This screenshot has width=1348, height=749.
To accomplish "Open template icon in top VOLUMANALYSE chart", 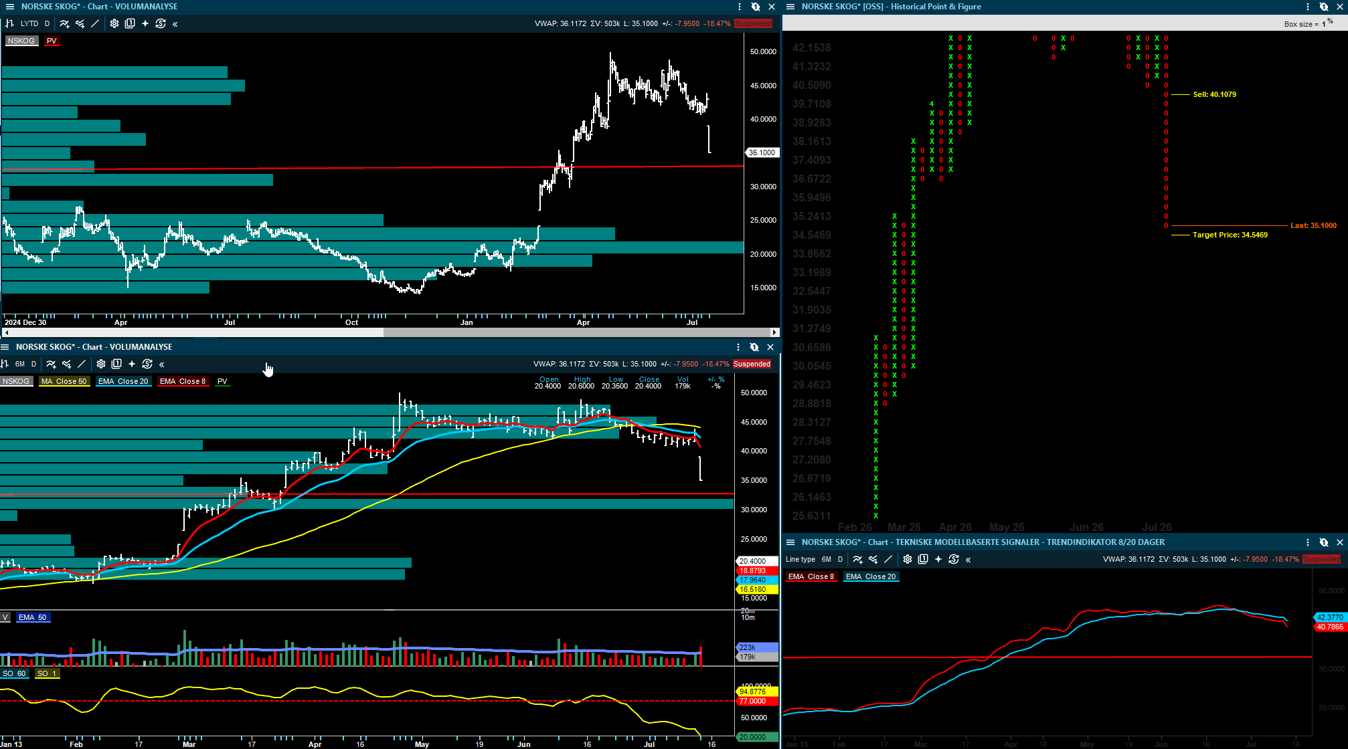I will [130, 23].
